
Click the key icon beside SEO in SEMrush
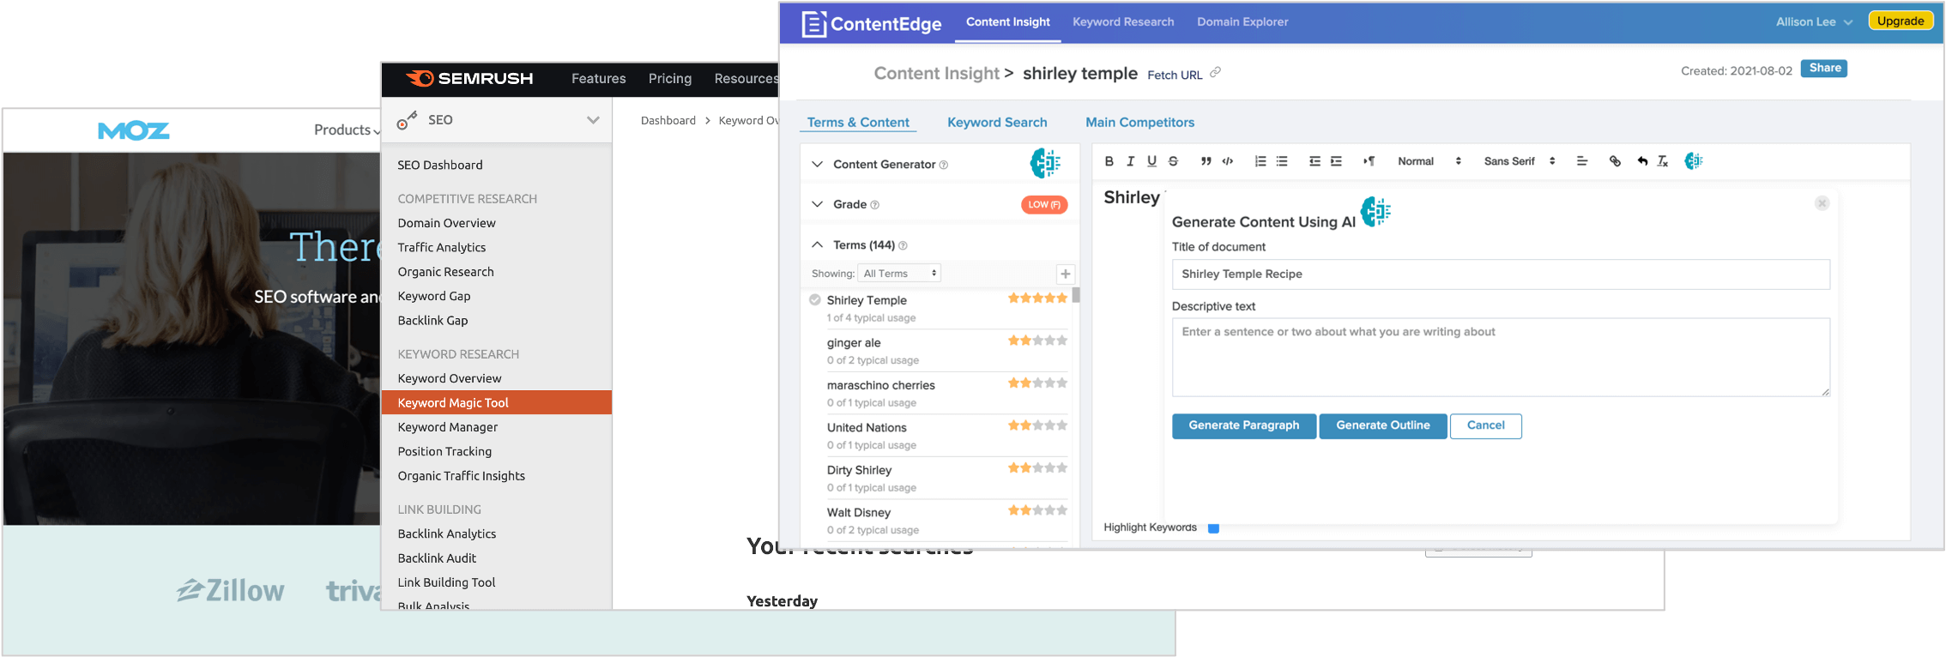(x=407, y=121)
